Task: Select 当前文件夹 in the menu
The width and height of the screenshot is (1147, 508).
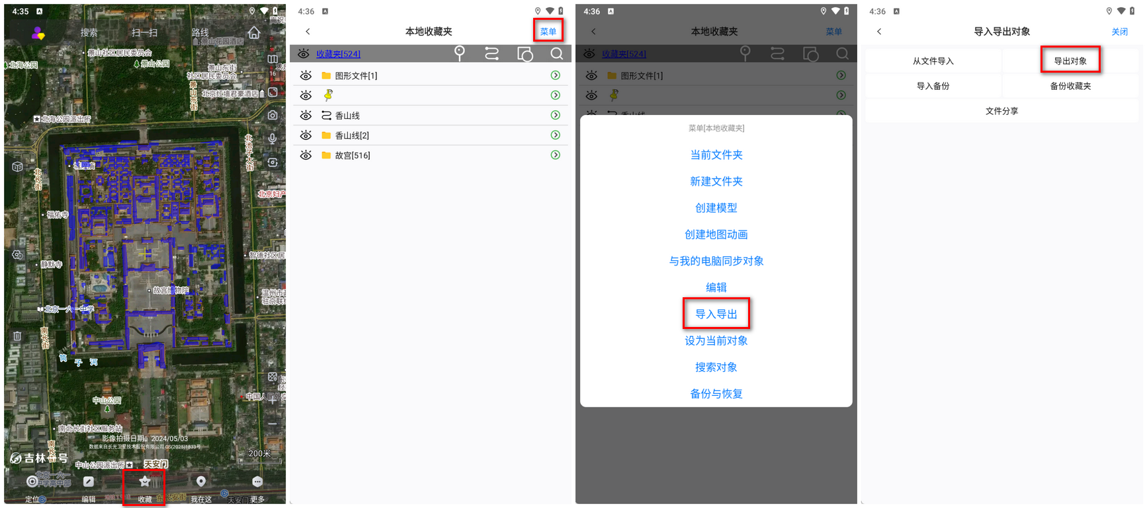Action: pos(716,155)
